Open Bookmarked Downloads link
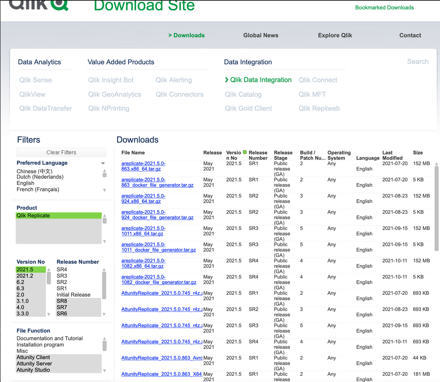Viewport: 440px width, 382px height. pos(384,7)
